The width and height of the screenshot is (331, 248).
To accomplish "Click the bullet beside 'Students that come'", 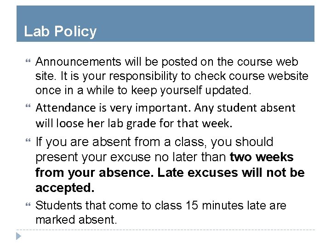I will pos(28,204).
